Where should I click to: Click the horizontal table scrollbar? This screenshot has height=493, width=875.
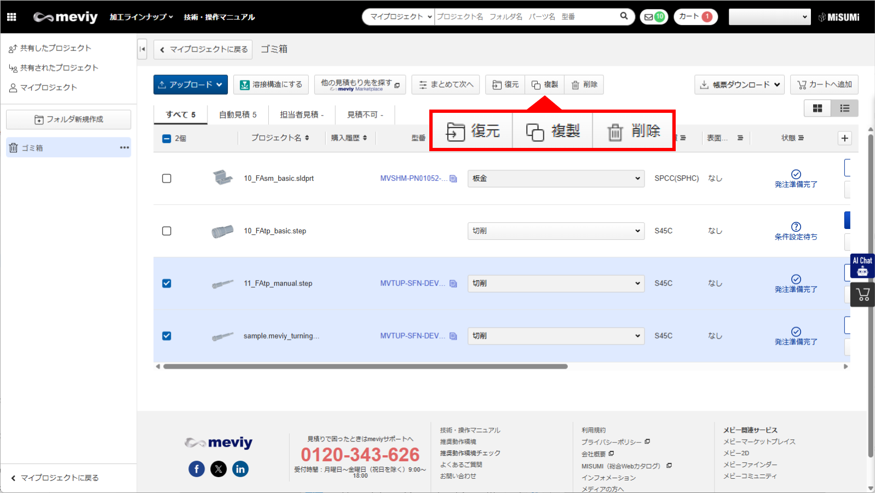[365, 366]
